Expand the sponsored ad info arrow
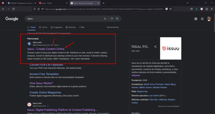215x114 pixels. pyautogui.click(x=59, y=45)
